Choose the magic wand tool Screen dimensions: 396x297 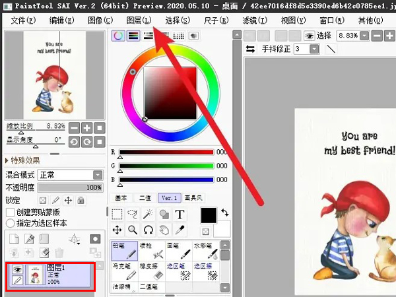pos(148,214)
